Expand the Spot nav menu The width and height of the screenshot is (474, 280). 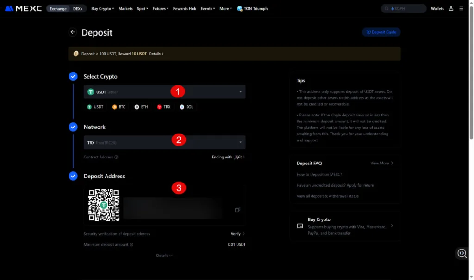143,8
